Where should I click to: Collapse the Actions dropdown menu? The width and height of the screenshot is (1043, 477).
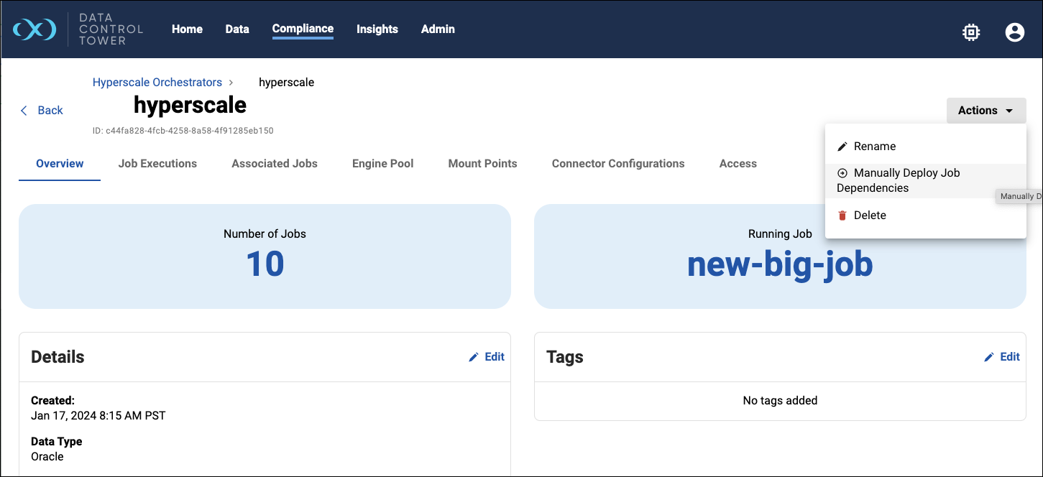(x=985, y=111)
